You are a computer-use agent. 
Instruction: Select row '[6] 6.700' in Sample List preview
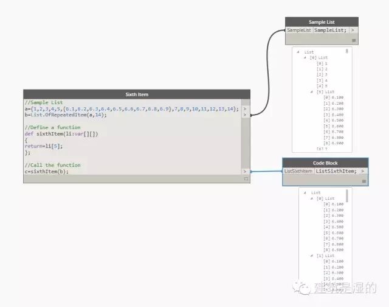coord(334,132)
